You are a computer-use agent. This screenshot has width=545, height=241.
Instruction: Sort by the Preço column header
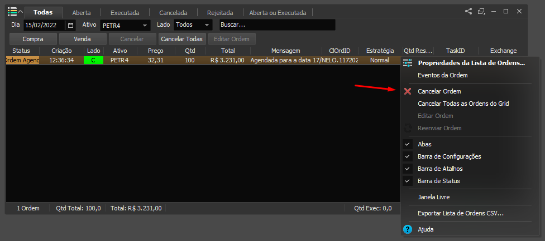pyautogui.click(x=155, y=51)
